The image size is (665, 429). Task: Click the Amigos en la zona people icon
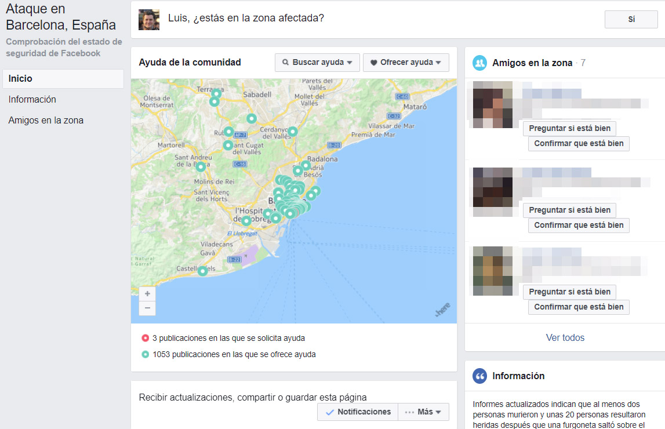click(479, 63)
